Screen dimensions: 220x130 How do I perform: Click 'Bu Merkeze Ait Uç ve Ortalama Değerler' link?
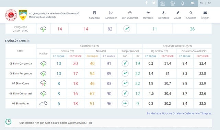point(179,113)
